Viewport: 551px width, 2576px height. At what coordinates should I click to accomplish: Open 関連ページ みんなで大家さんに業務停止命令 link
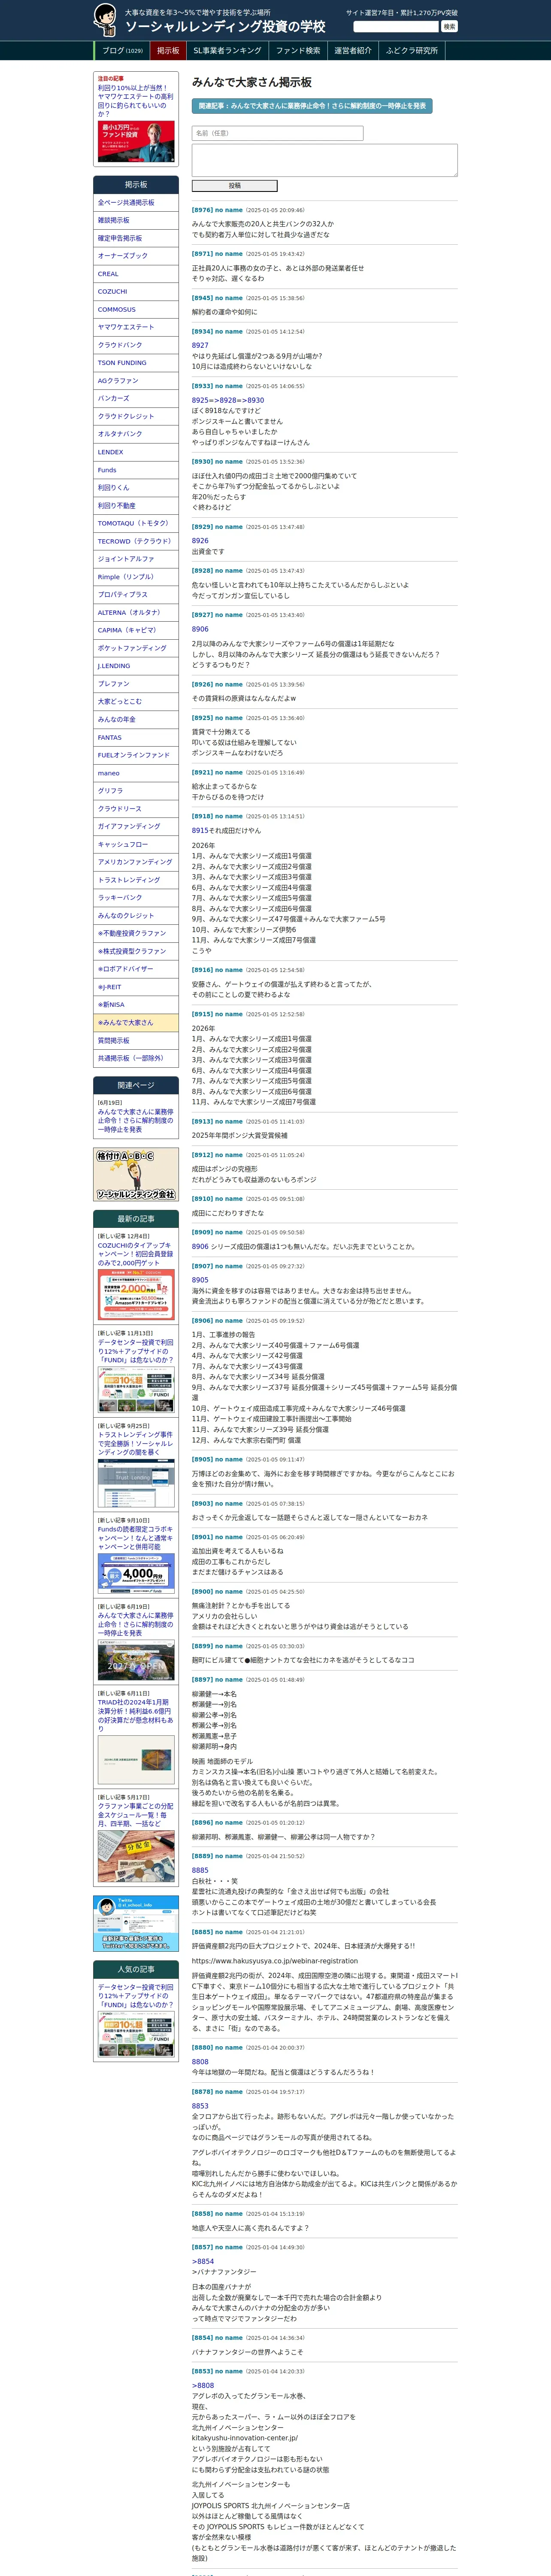[136, 1120]
